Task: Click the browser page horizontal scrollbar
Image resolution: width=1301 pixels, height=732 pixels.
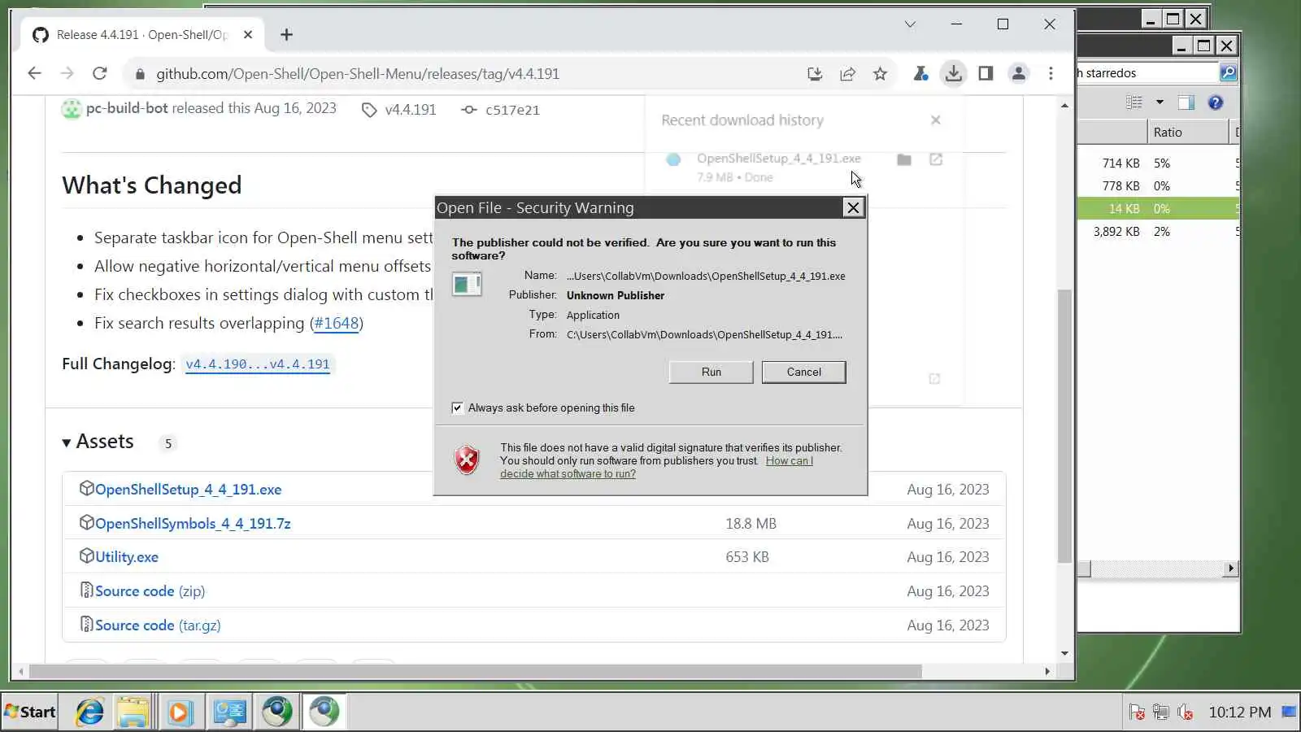Action: tap(476, 672)
